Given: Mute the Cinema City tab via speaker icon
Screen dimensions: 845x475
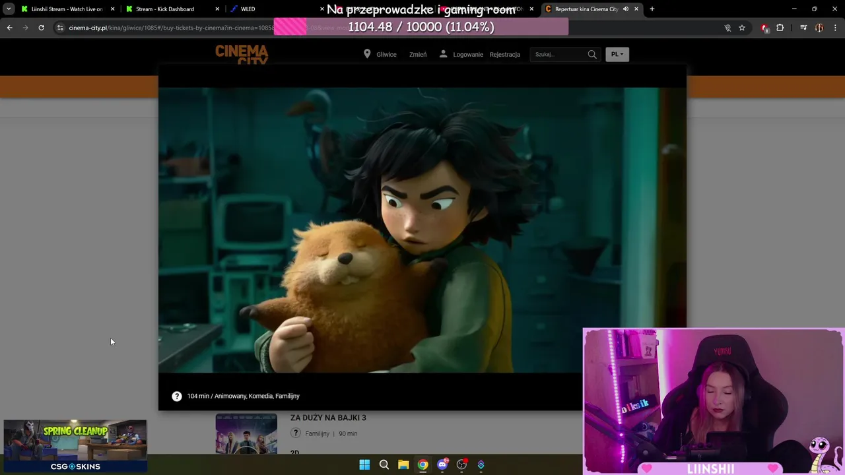Looking at the screenshot, I should coord(625,9).
